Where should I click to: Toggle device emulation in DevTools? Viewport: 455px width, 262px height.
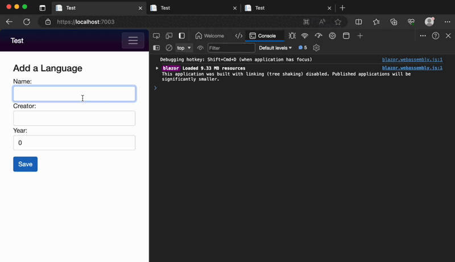[x=169, y=36]
